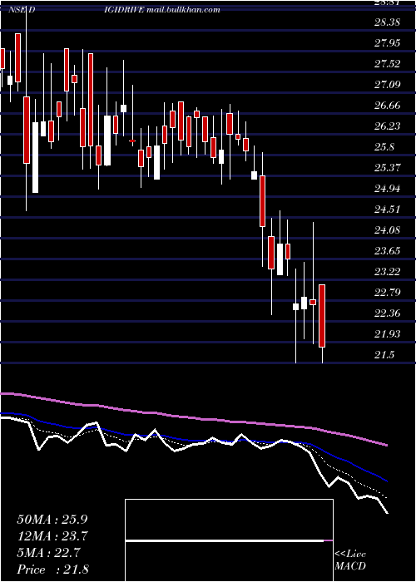Click the 27.95 price axis label
Viewport: 416px width, 582px height.
pos(387,43)
